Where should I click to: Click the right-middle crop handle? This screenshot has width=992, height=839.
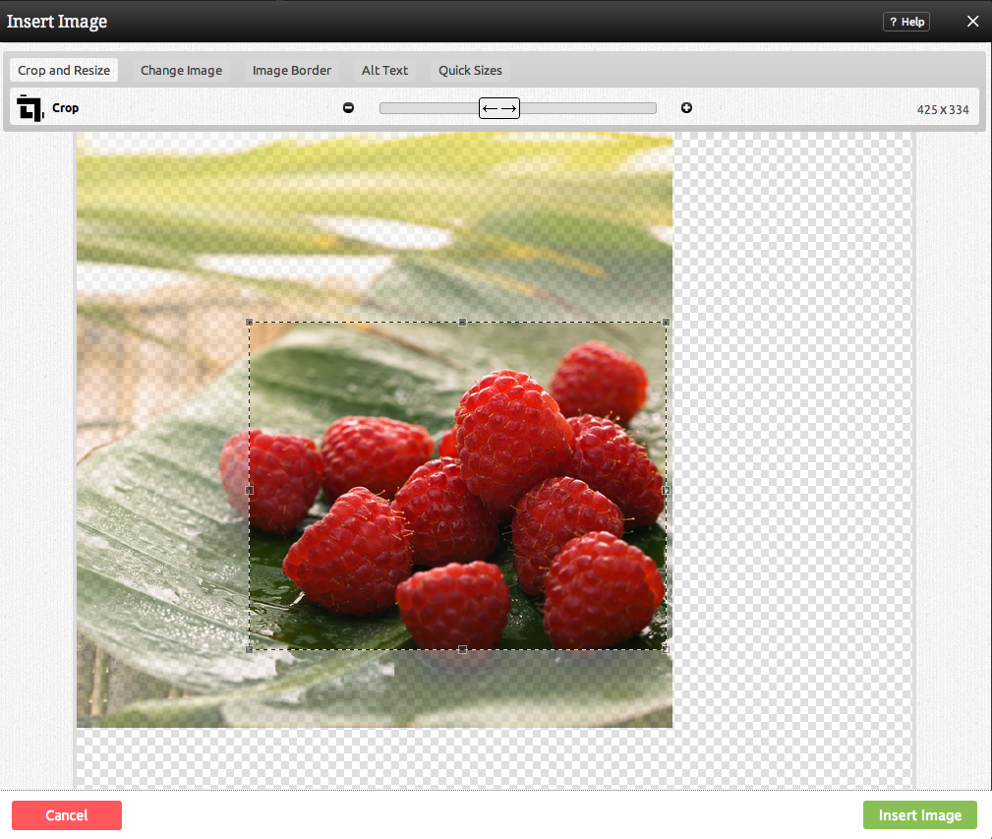click(667, 489)
